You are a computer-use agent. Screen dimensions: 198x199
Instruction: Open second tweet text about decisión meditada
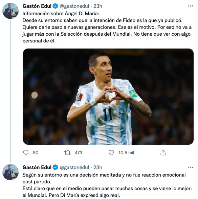107,185
